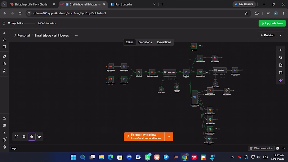Expand the Logs panel chevron
The width and height of the screenshot is (288, 162).
pyautogui.click(x=284, y=148)
